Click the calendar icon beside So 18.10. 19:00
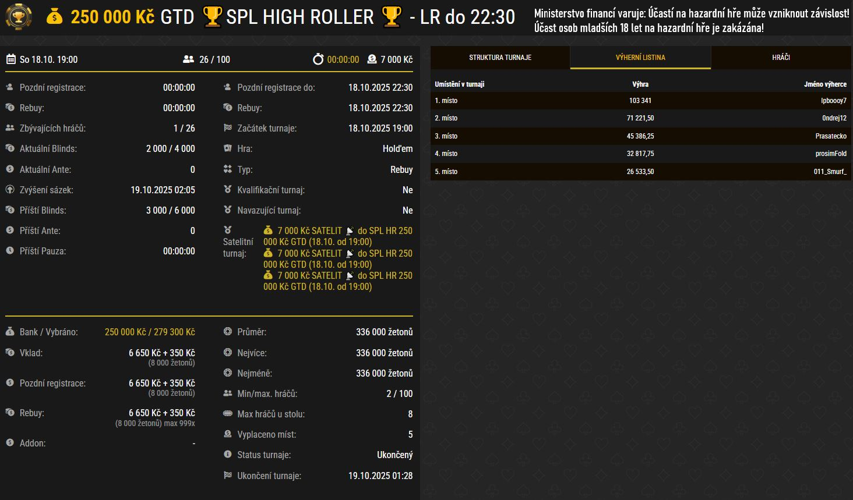 [10, 59]
